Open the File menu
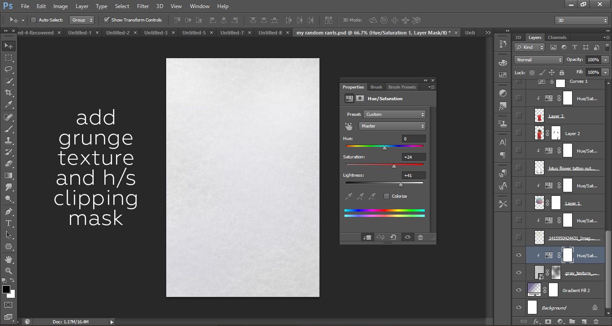 (x=25, y=6)
